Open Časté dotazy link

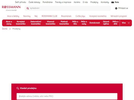pos(34,2)
